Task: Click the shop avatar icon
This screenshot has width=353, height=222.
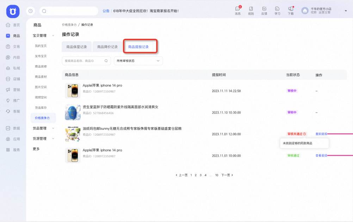Action: point(305,11)
